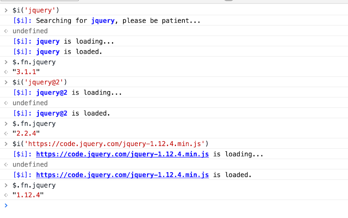Click the output arrow beside "2.2.4"
This screenshot has height=218, width=348.
(x=6, y=133)
